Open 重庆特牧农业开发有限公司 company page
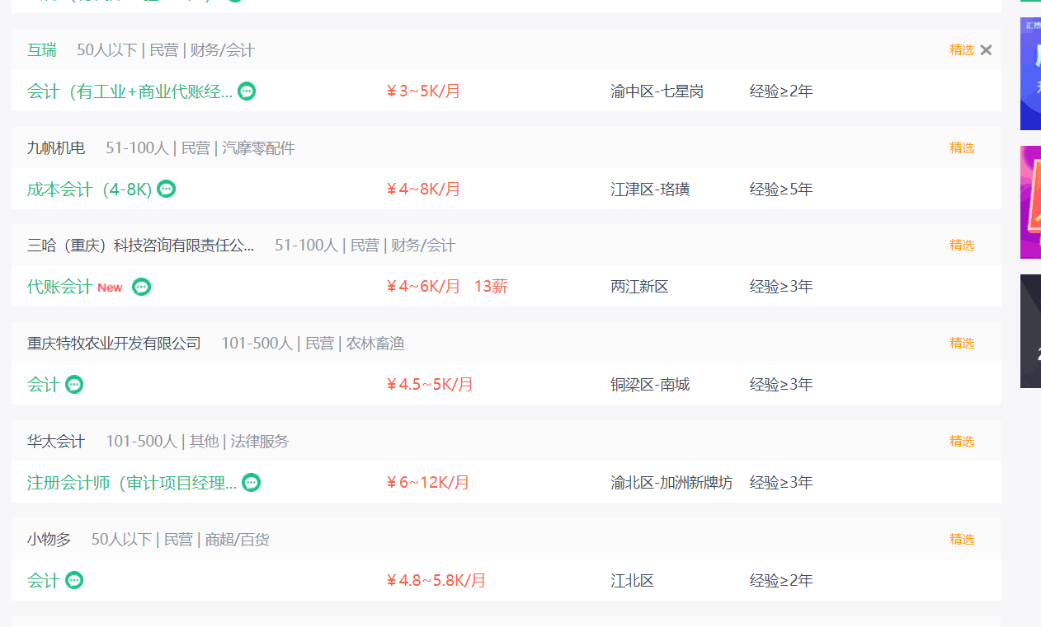The width and height of the screenshot is (1041, 627). pyautogui.click(x=114, y=344)
